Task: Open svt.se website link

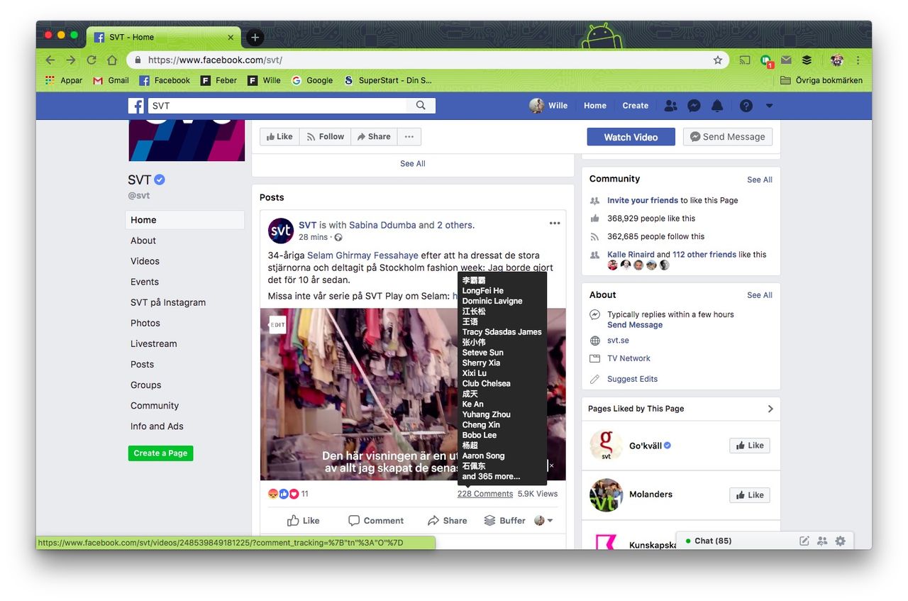Action: pyautogui.click(x=618, y=341)
